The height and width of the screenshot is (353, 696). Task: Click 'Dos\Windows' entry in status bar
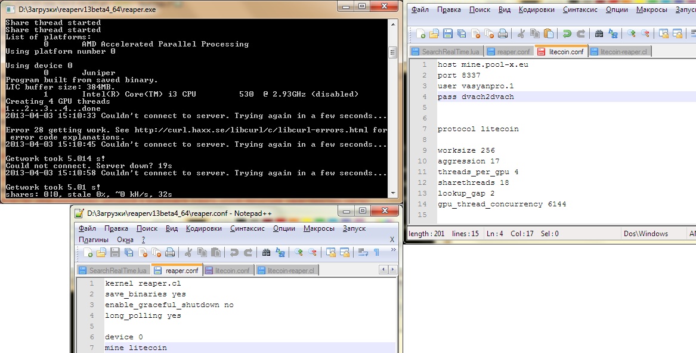pos(645,234)
